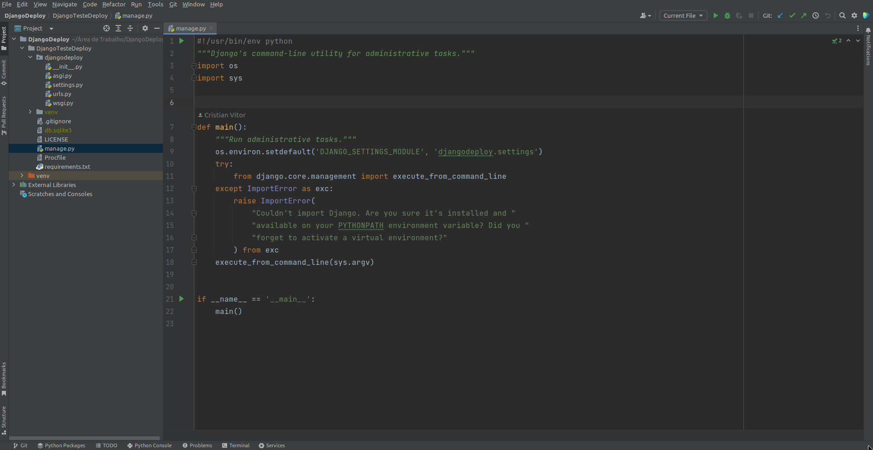Expand the External Libraries node
Viewport: 873px width, 450px height.
click(14, 185)
